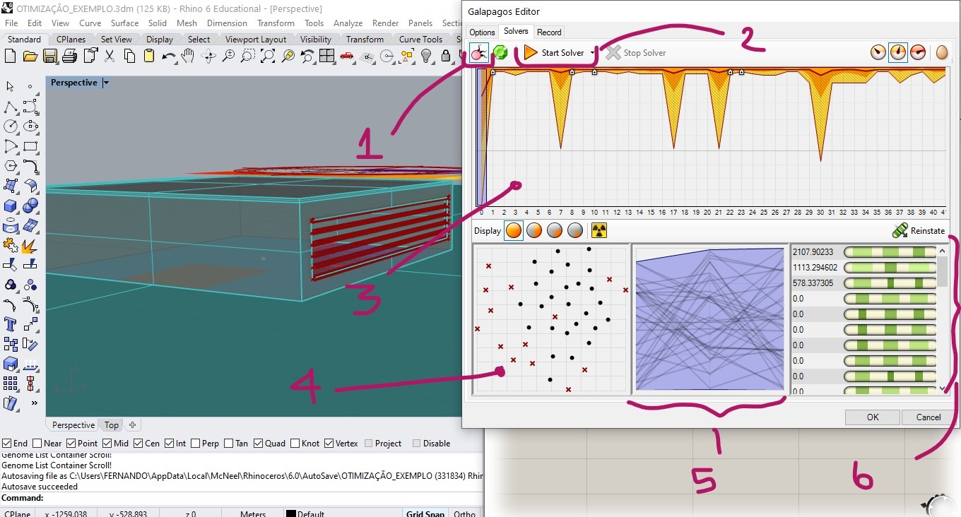961x517 pixels.
Task: Click the Open folder icon in Rhino
Action: pyautogui.click(x=30, y=57)
